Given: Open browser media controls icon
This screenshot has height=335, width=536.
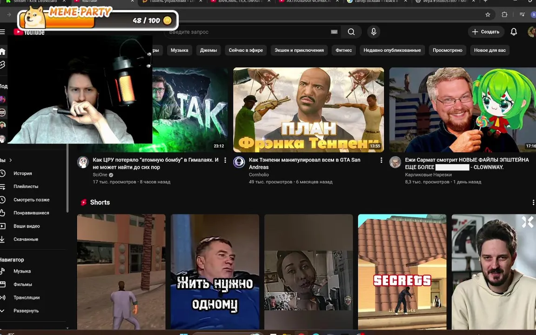Looking at the screenshot, I should click(522, 14).
